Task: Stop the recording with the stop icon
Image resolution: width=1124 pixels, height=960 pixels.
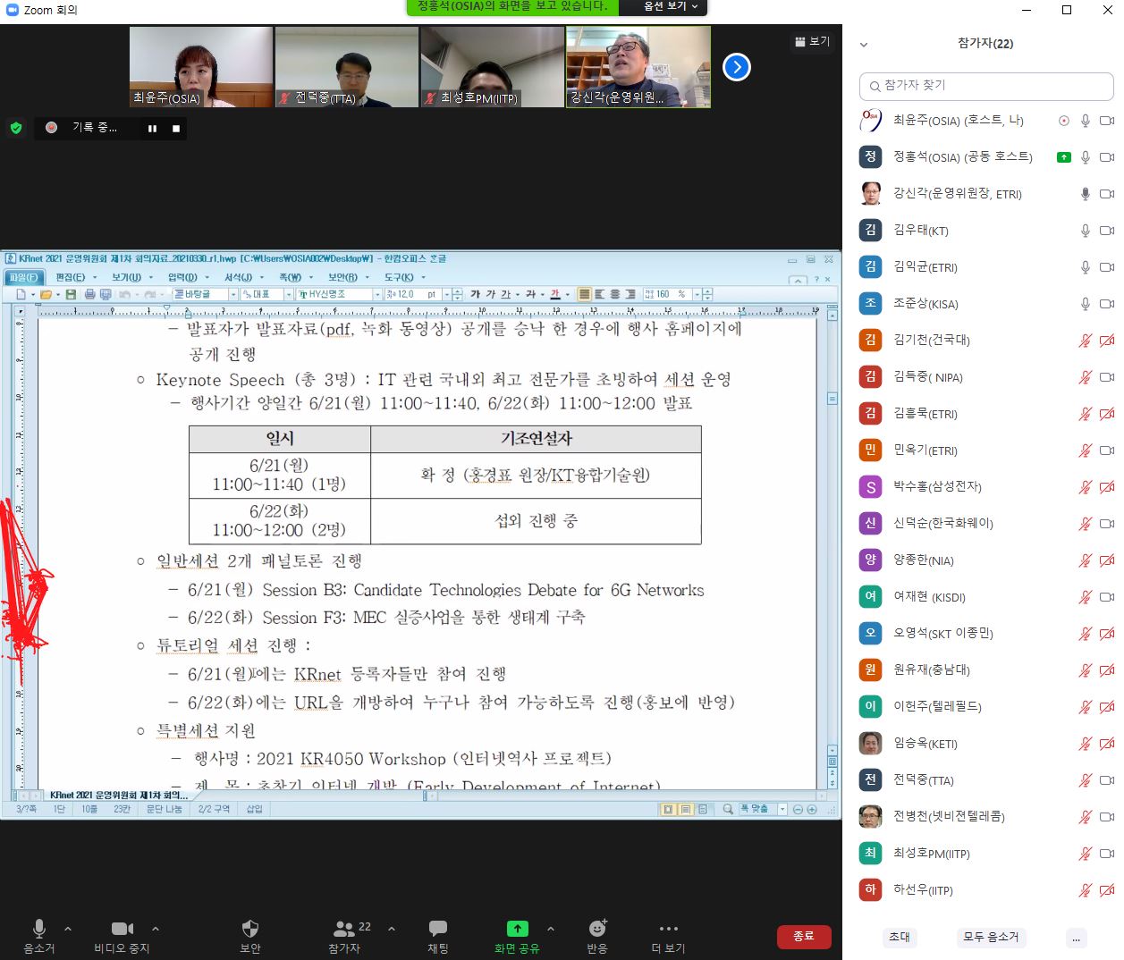Action: tap(176, 129)
